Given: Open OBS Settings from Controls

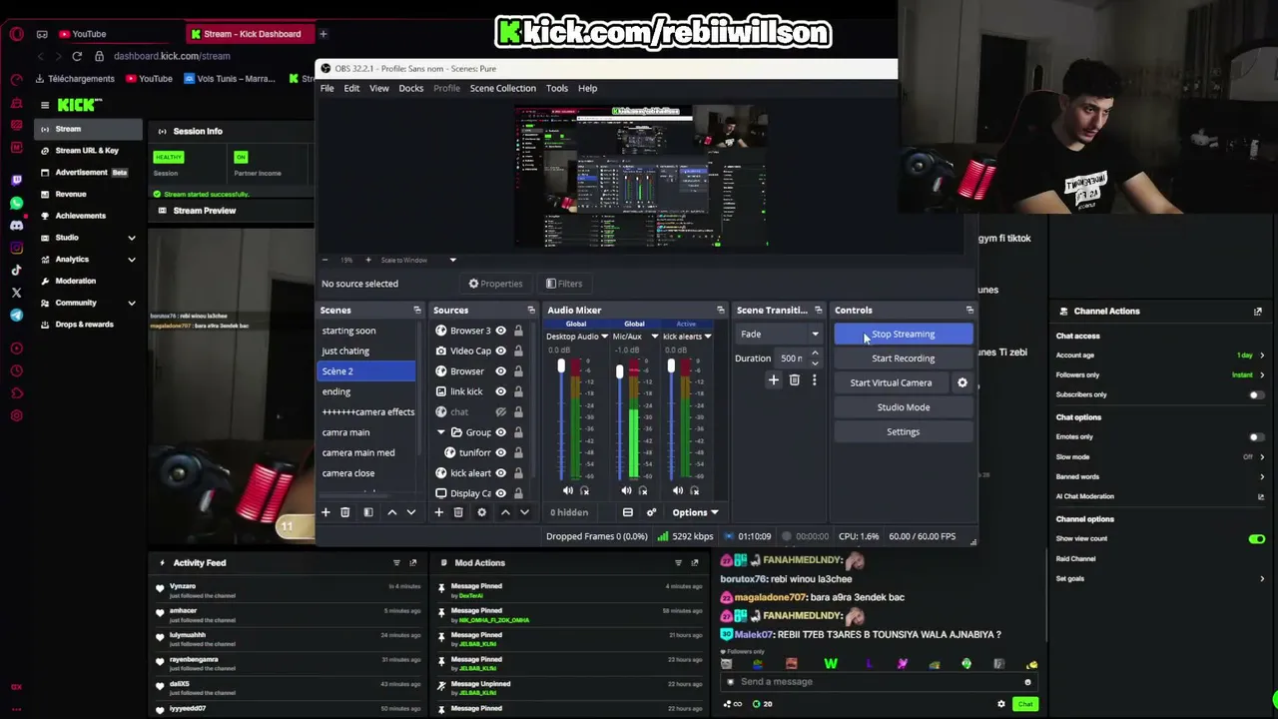Looking at the screenshot, I should [x=903, y=431].
